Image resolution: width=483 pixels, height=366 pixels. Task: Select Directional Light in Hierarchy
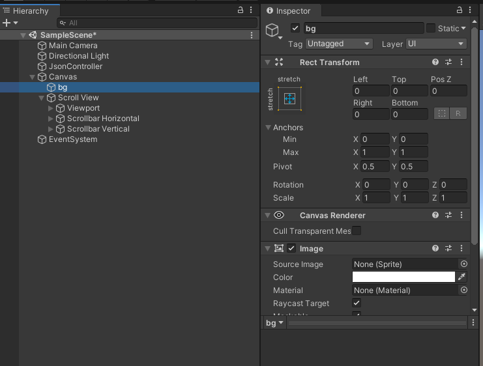pyautogui.click(x=79, y=56)
